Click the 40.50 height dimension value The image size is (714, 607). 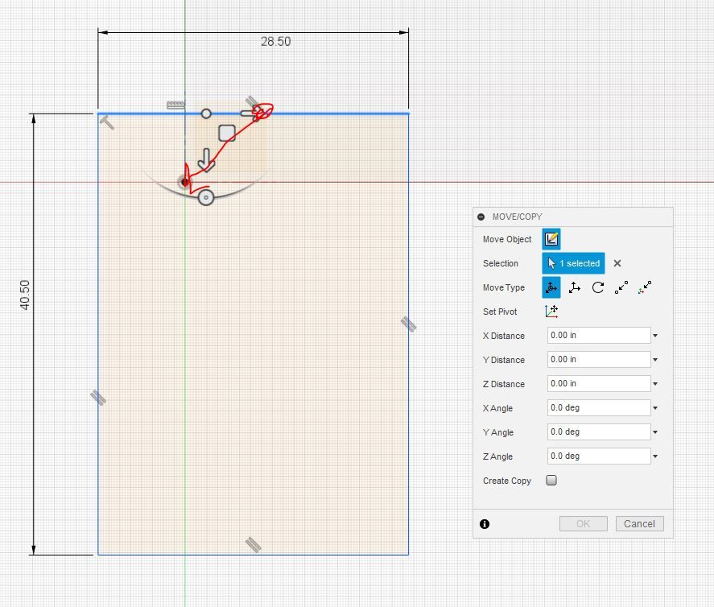click(x=25, y=295)
